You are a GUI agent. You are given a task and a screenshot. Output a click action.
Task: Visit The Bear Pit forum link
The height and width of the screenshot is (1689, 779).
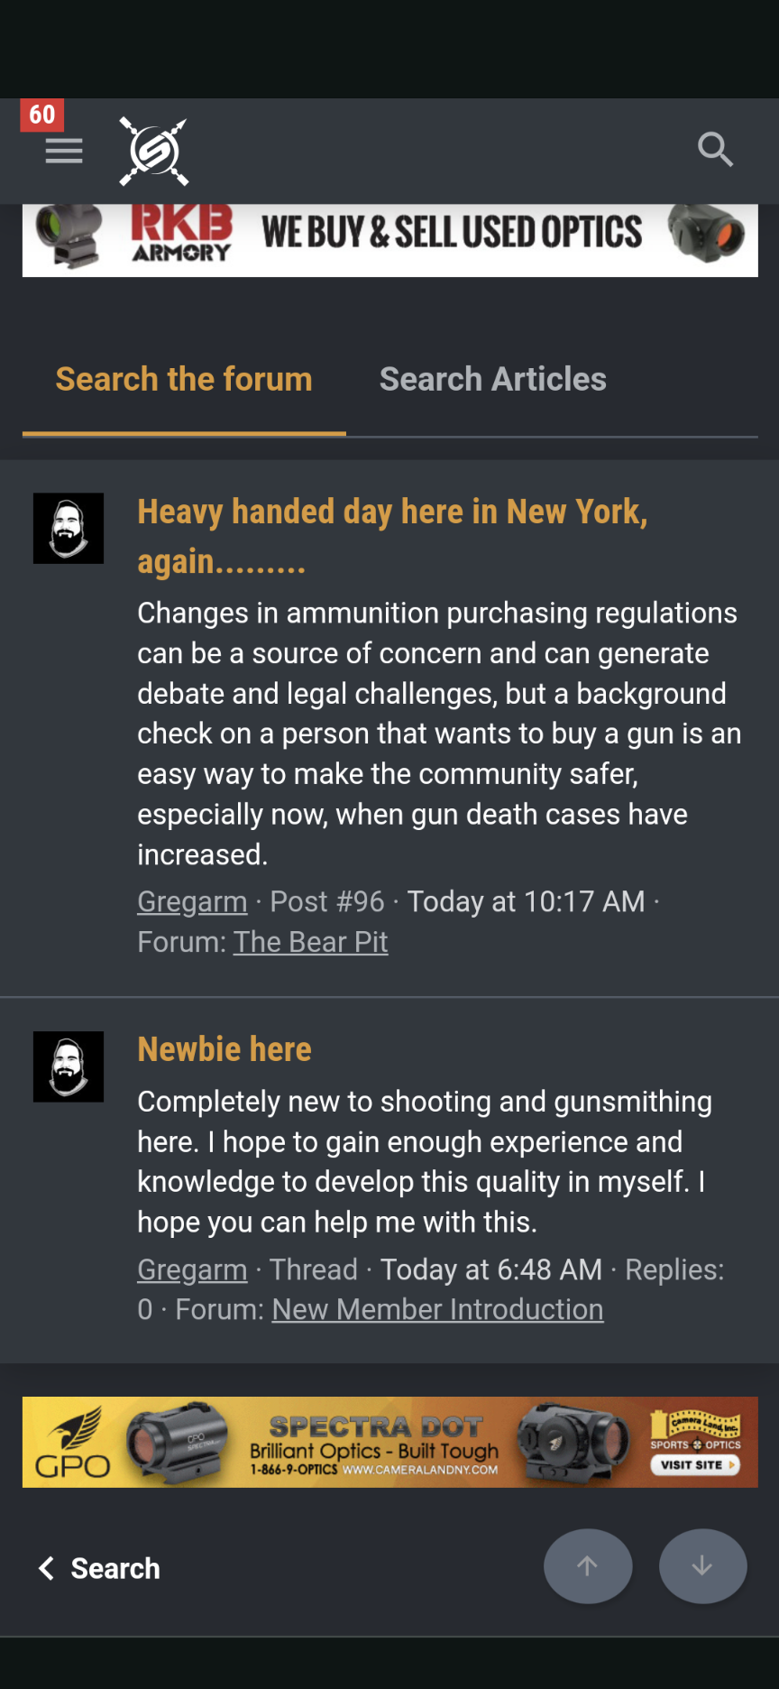point(310,942)
